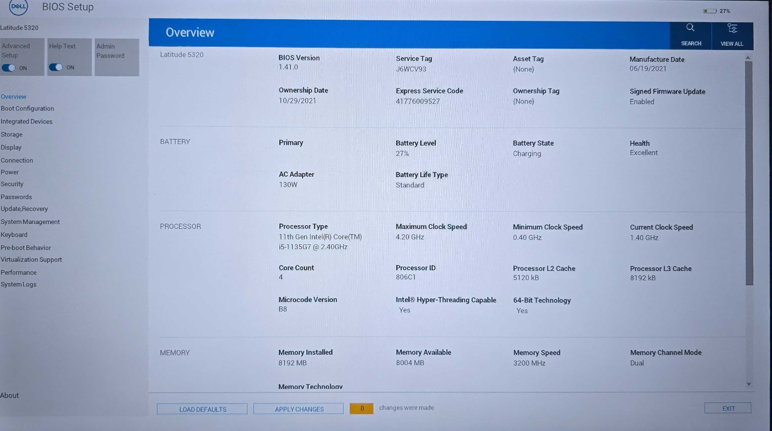Viewport: 772px width, 431px height.
Task: Click Signed Firmware Update Enabled value
Action: point(642,102)
